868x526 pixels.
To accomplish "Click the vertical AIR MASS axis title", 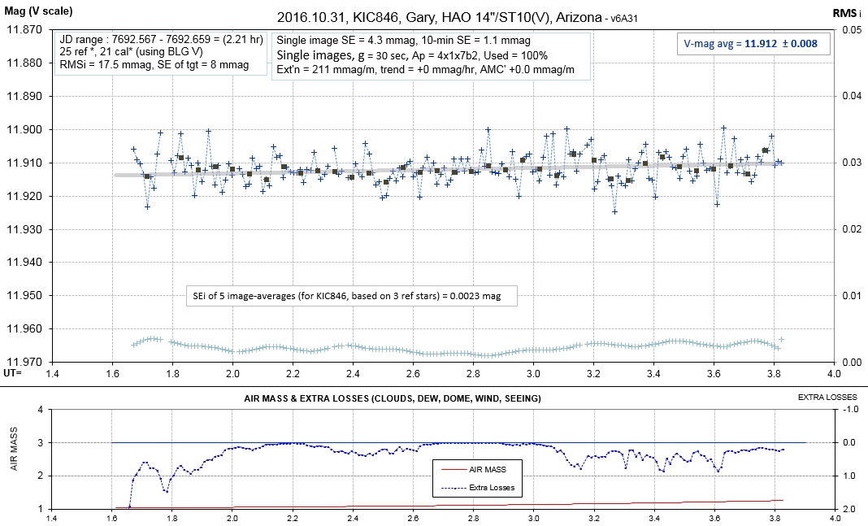I will 14,449.
